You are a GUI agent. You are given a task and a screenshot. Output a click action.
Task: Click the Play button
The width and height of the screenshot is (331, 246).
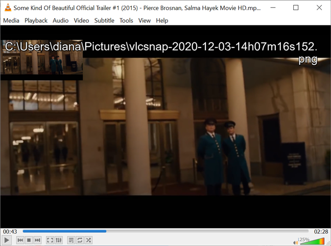click(x=6, y=240)
